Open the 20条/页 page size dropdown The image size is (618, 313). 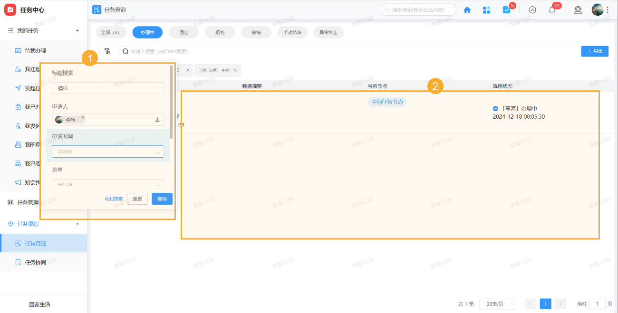point(498,304)
